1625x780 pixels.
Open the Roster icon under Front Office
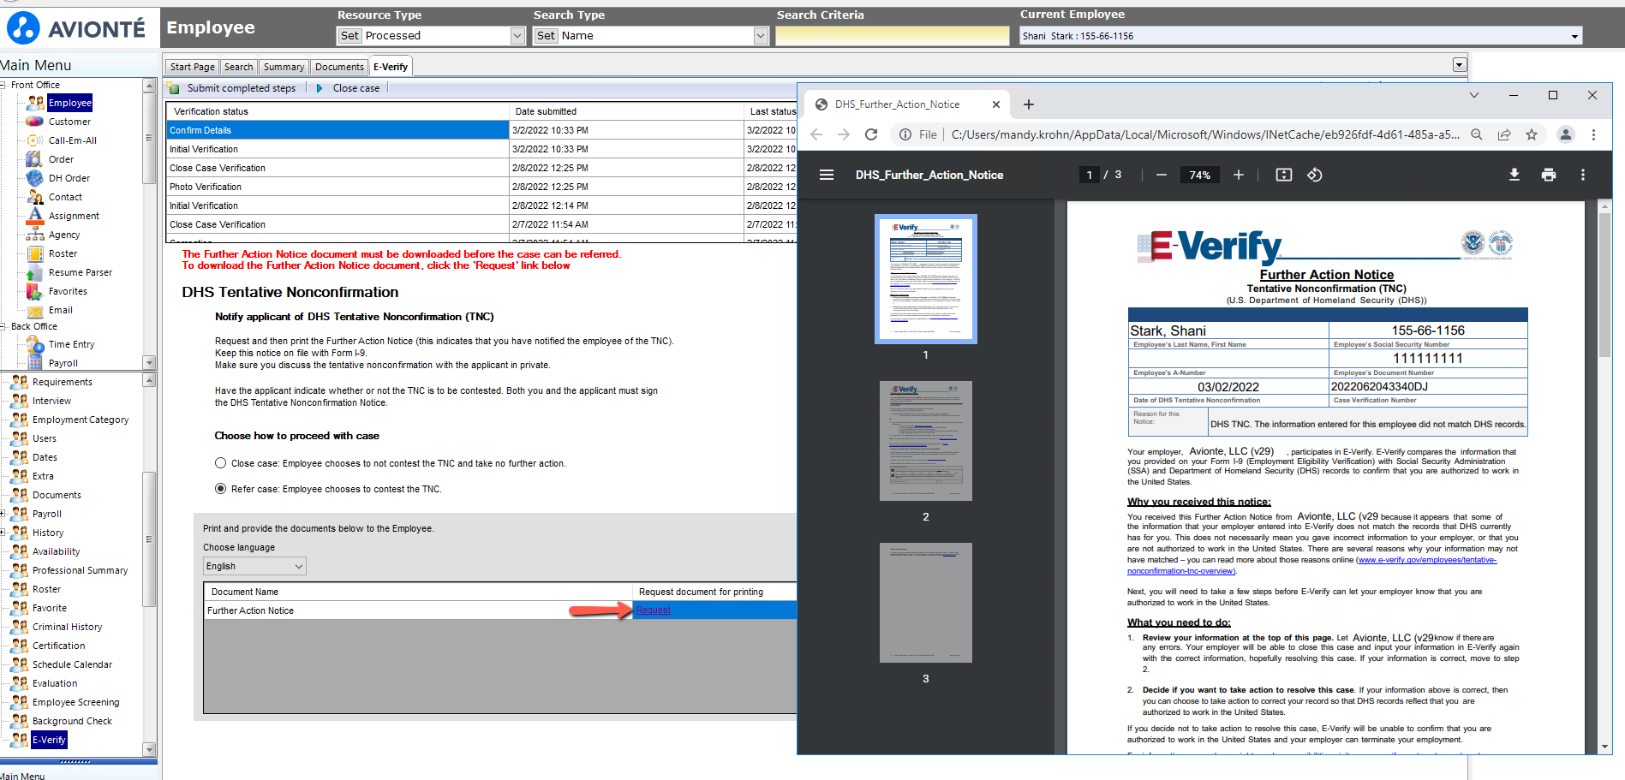click(x=35, y=253)
